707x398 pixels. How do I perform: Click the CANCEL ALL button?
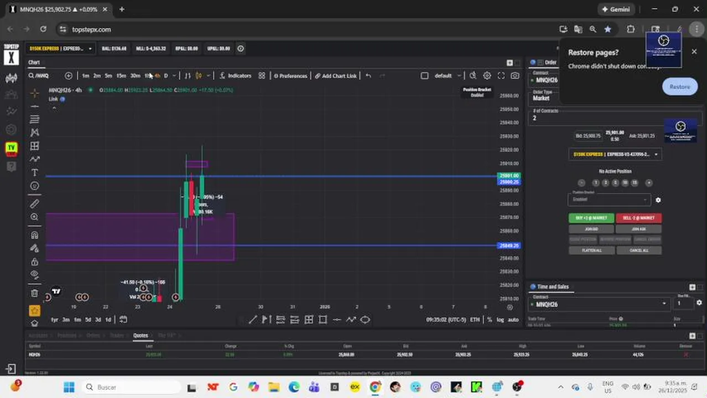pos(638,250)
